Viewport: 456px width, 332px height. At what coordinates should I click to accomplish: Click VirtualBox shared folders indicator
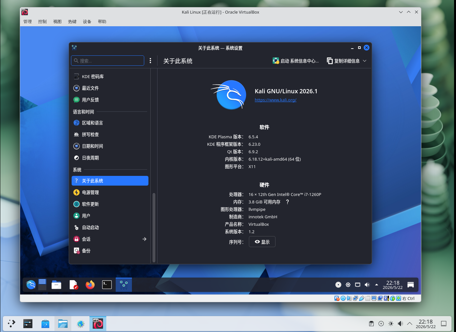click(368, 298)
